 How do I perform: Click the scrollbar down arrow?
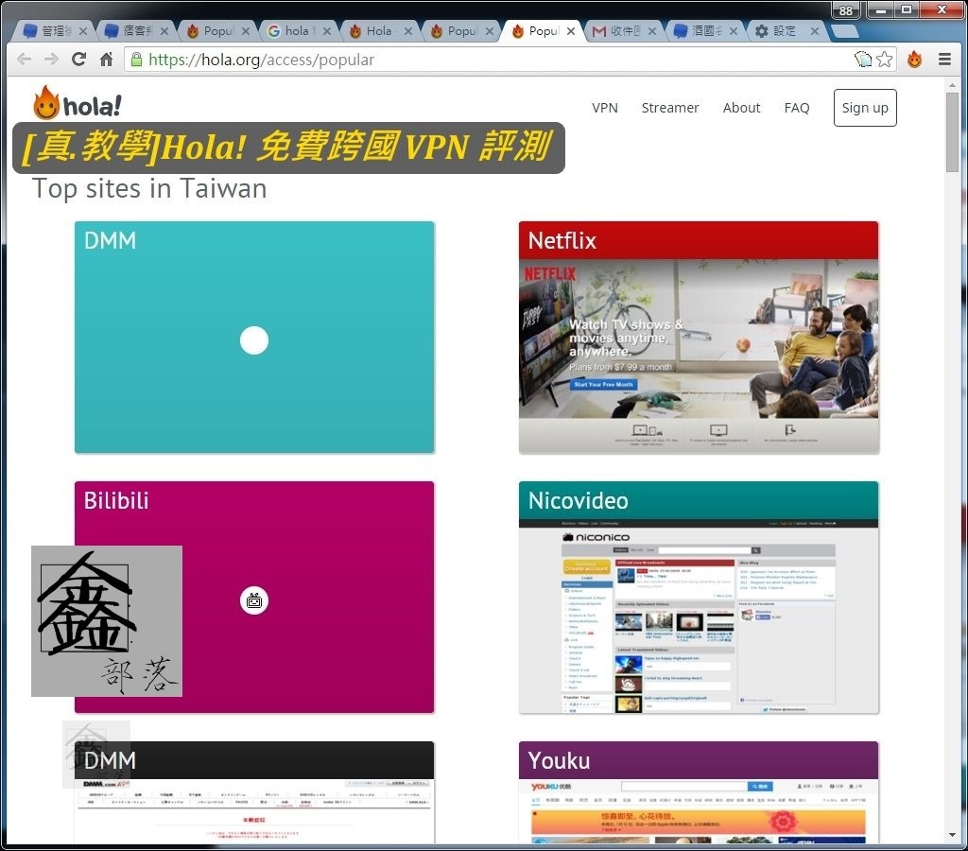point(952,835)
